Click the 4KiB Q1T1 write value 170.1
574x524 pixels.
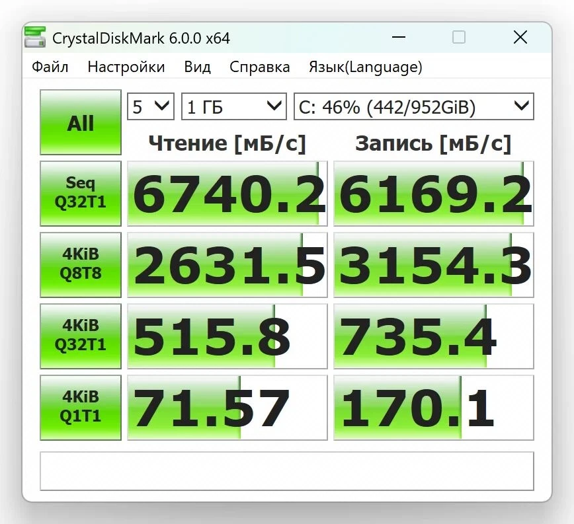(x=434, y=407)
